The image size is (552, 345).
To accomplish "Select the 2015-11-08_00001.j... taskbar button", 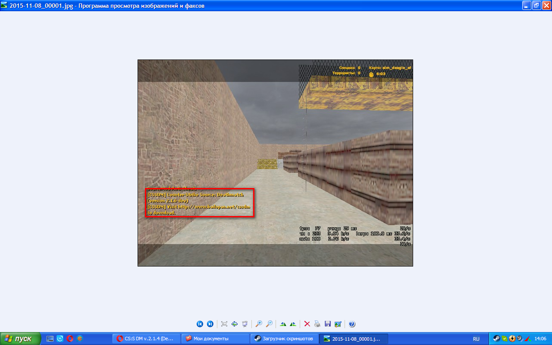I will (x=354, y=339).
